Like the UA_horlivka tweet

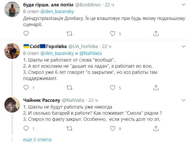tap(113, 88)
